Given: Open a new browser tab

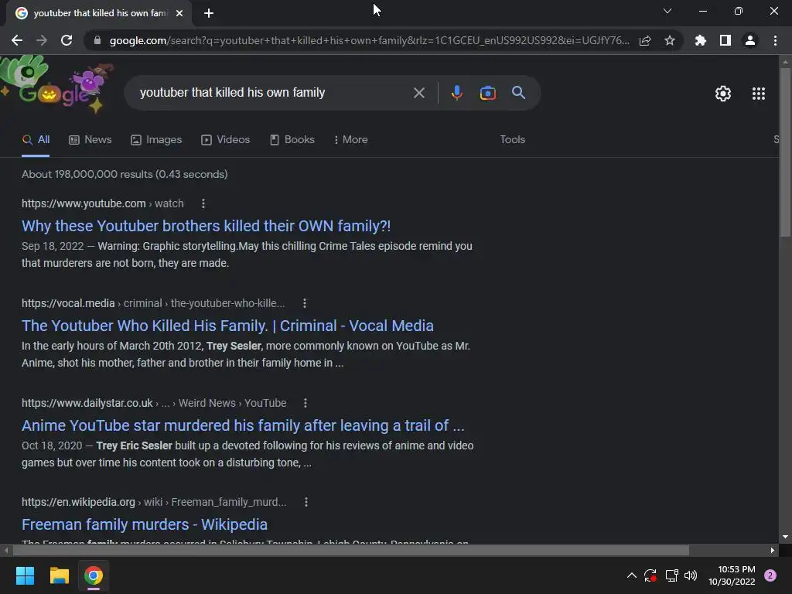Looking at the screenshot, I should 209,13.
